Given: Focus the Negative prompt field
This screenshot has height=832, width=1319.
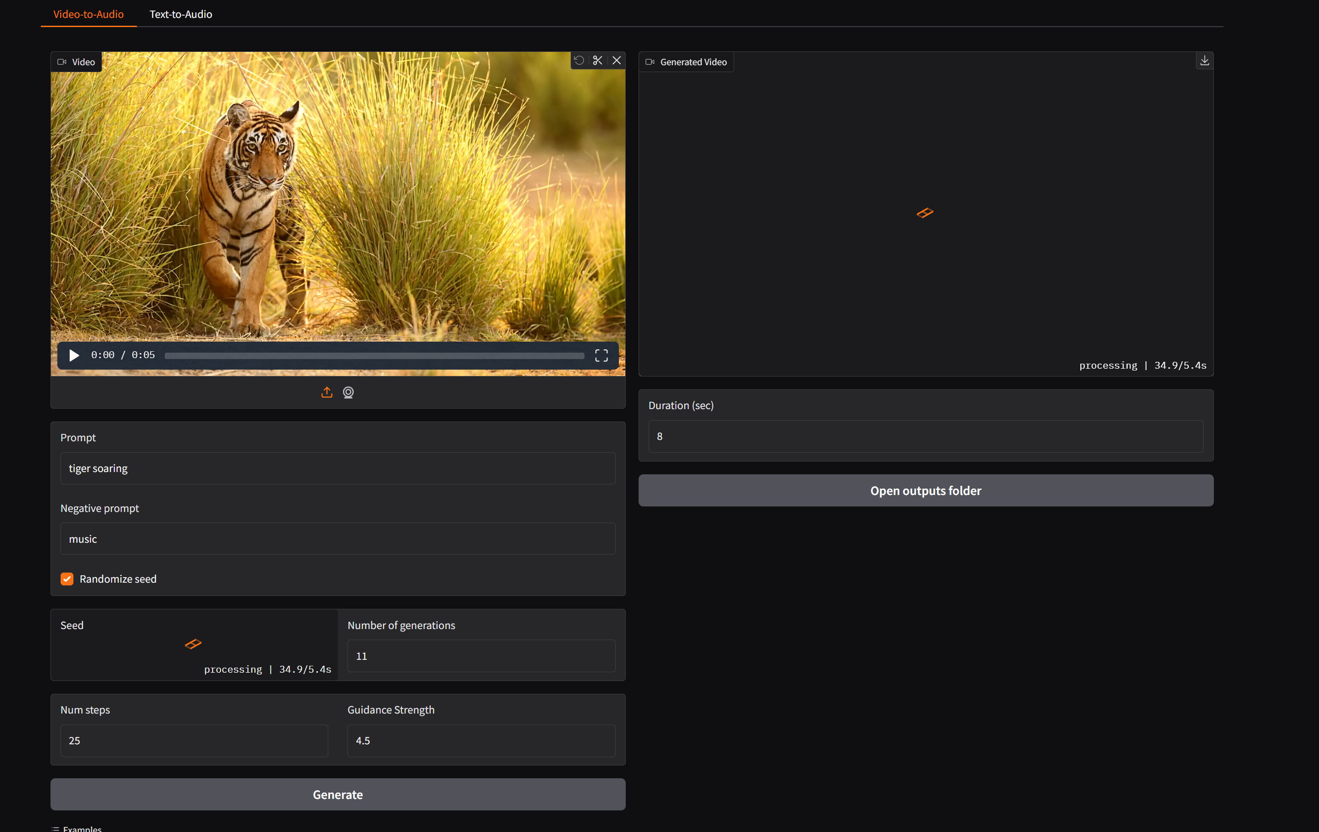Looking at the screenshot, I should 337,539.
